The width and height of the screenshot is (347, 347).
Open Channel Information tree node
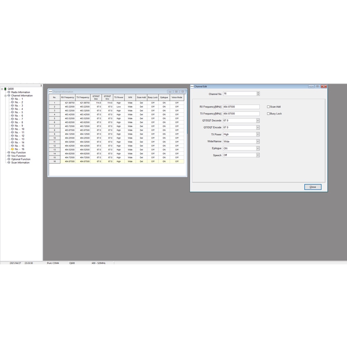pos(22,95)
